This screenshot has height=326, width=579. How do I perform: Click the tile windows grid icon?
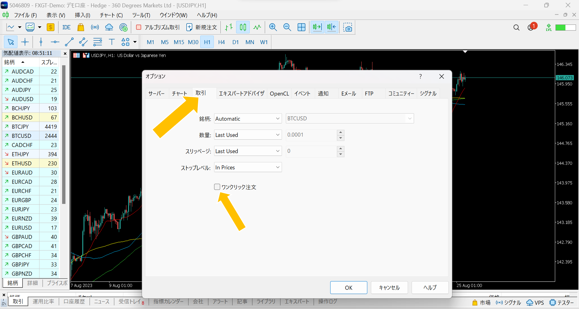[x=301, y=27]
